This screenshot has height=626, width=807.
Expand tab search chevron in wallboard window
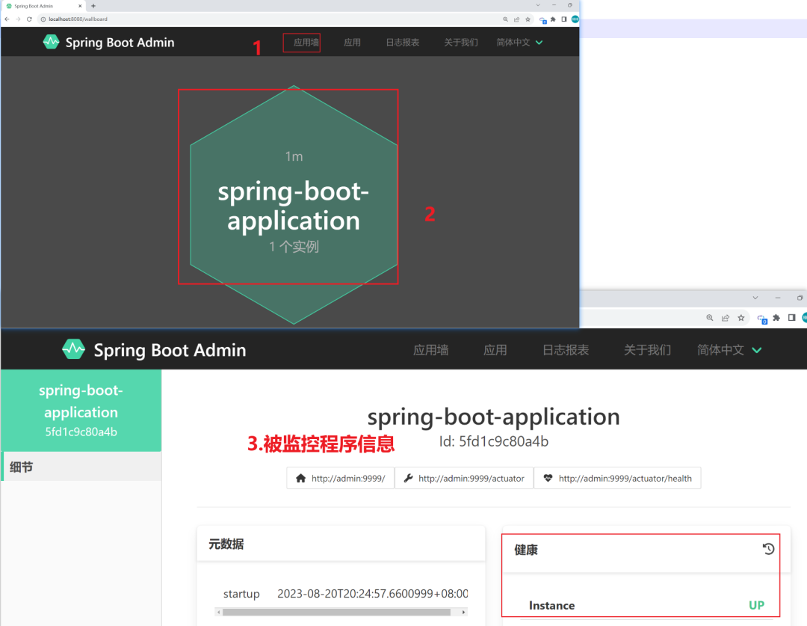(538, 5)
